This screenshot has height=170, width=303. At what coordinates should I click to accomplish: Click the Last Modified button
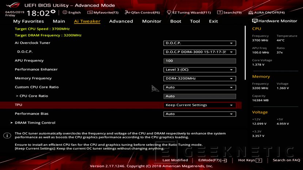point(175,160)
